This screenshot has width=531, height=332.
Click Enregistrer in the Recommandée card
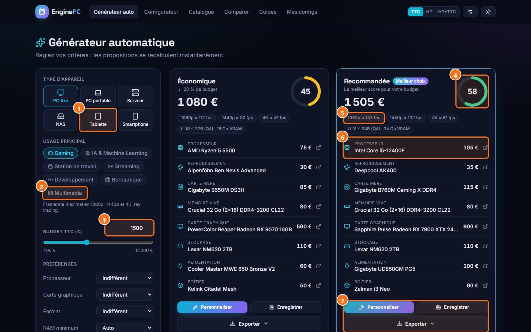click(452, 307)
